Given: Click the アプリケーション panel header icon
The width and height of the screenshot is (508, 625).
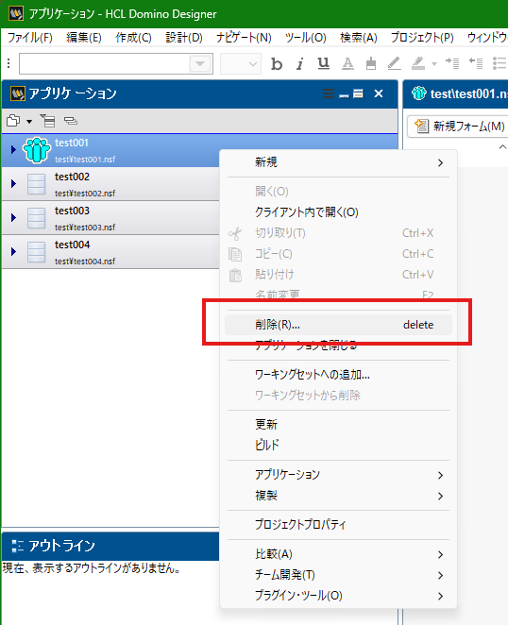Looking at the screenshot, I should tap(17, 93).
